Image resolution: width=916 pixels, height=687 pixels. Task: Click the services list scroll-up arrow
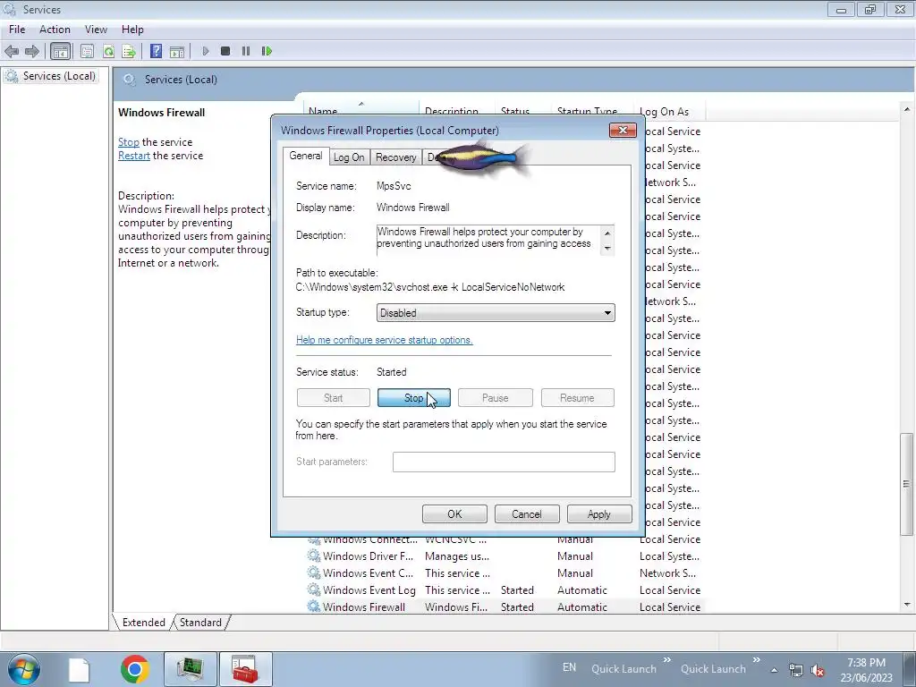pyautogui.click(x=907, y=109)
